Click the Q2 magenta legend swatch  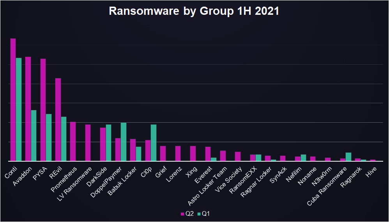[x=182, y=214]
